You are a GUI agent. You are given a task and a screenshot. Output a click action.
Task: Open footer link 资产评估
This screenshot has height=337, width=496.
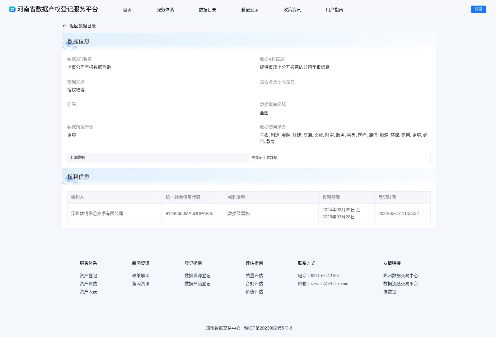coord(88,284)
